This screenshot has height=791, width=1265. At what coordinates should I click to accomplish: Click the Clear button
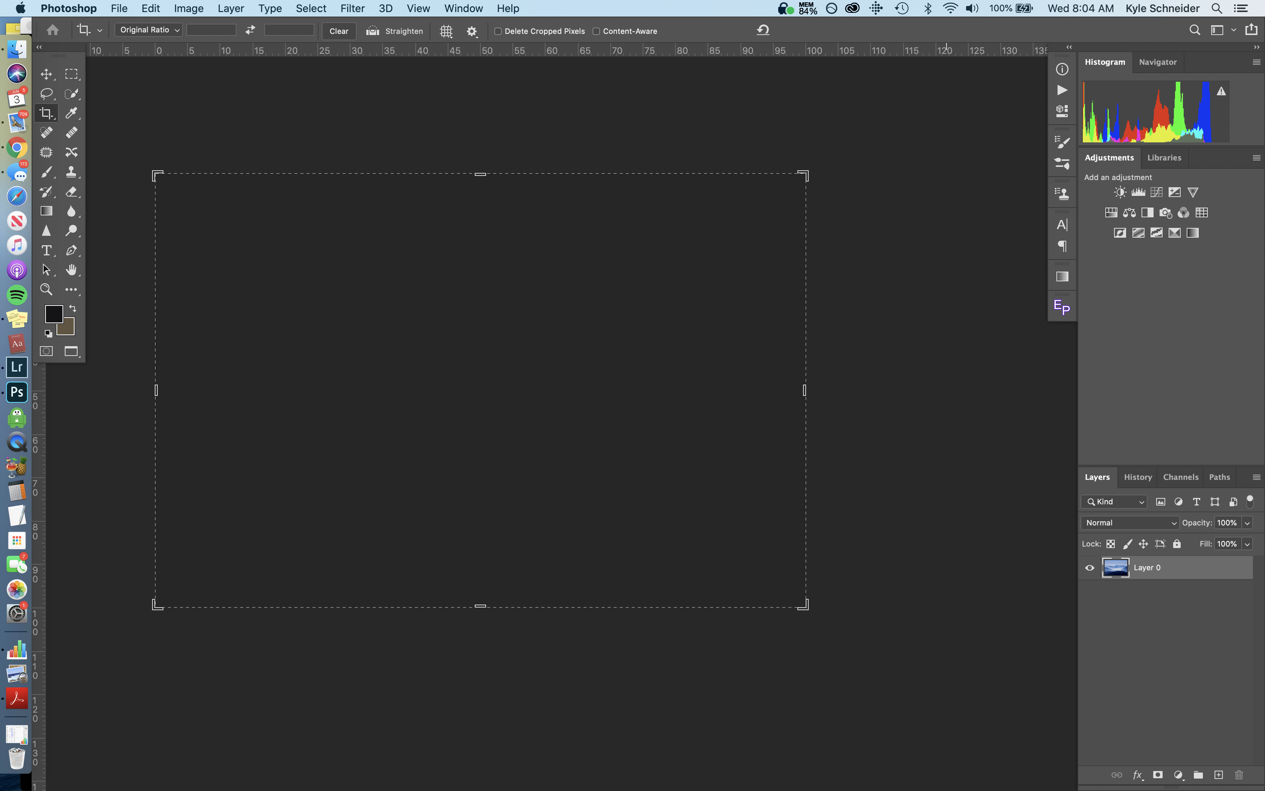[339, 30]
